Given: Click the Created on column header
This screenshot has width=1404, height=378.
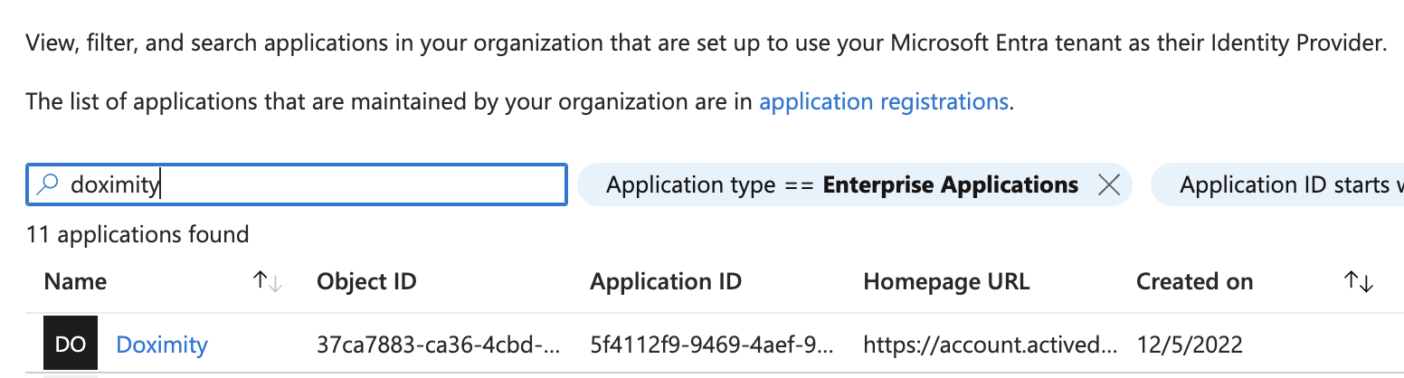Looking at the screenshot, I should coord(1194,281).
